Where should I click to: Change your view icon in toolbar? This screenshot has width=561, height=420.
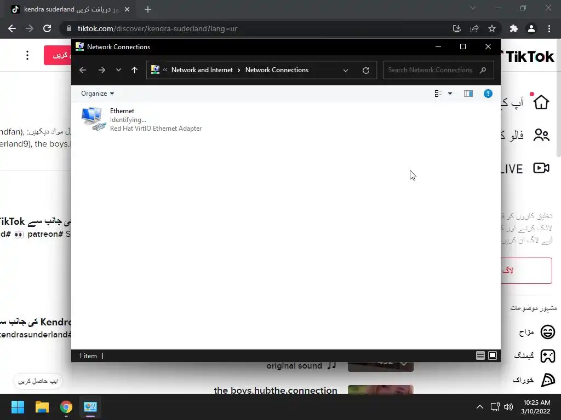point(438,94)
